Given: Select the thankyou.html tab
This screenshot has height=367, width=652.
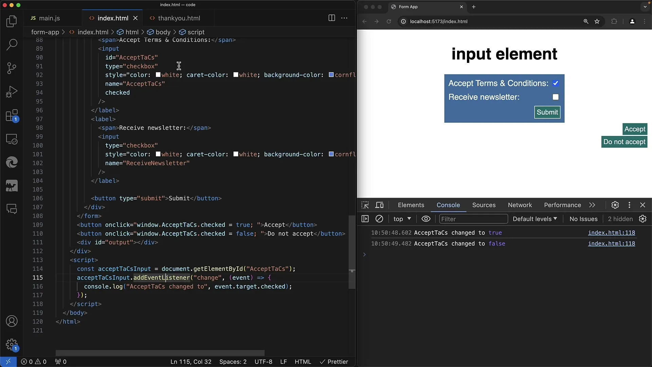Looking at the screenshot, I should 179,18.
